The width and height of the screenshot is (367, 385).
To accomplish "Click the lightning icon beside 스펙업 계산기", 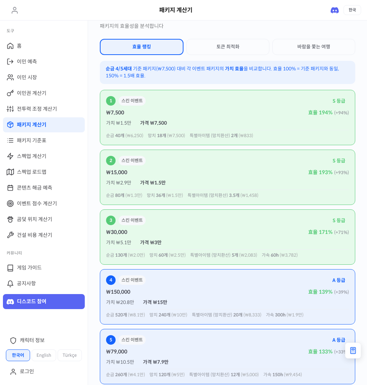I will tap(10, 156).
